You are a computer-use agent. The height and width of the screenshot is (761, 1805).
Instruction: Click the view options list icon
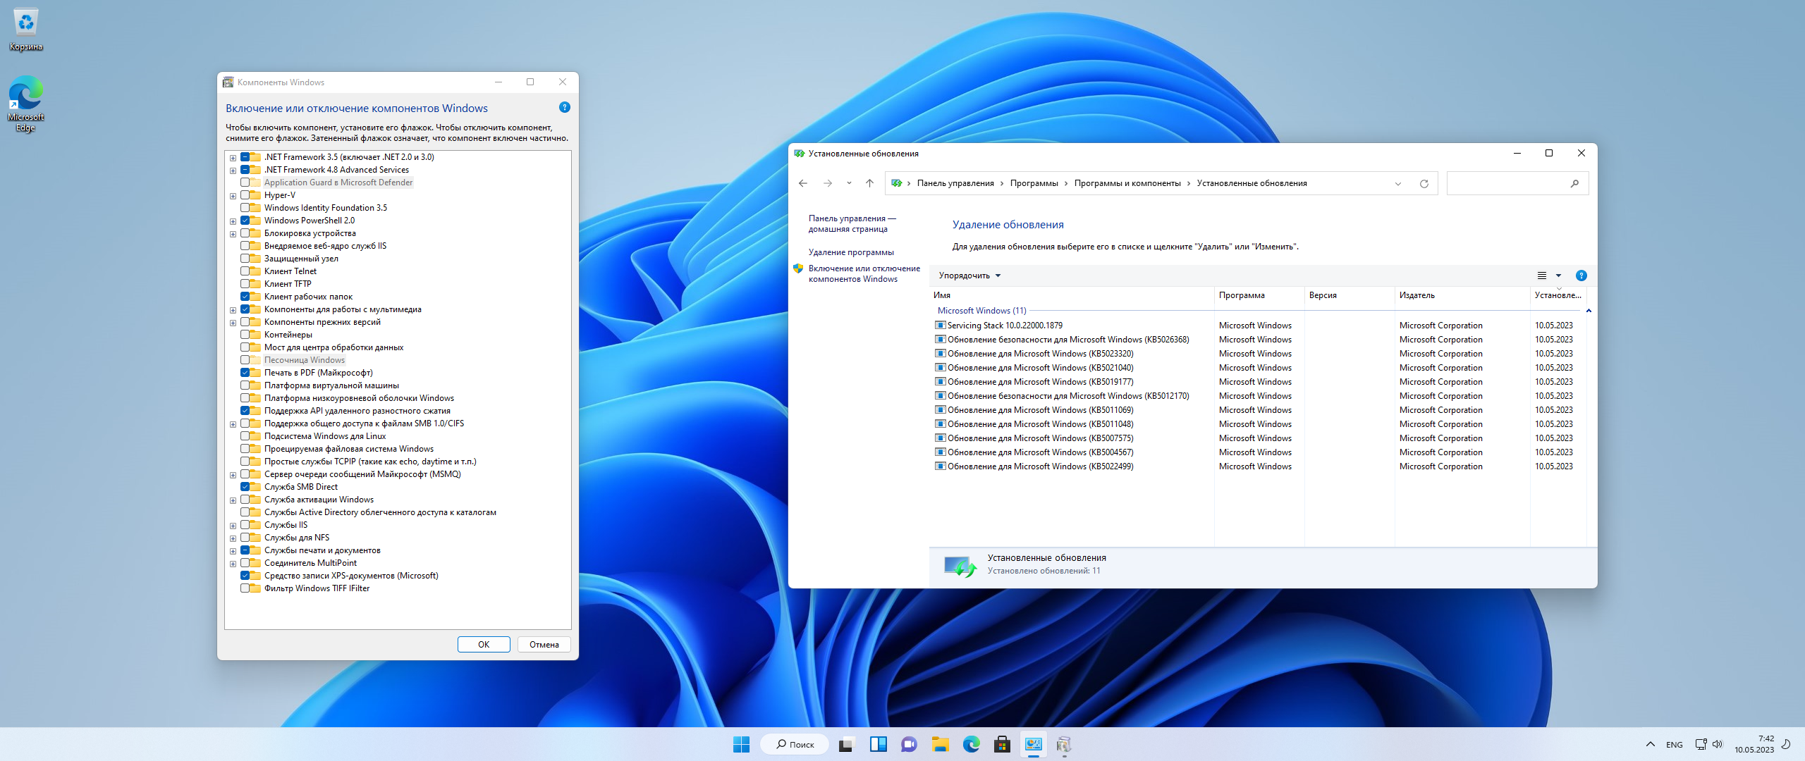[1542, 276]
